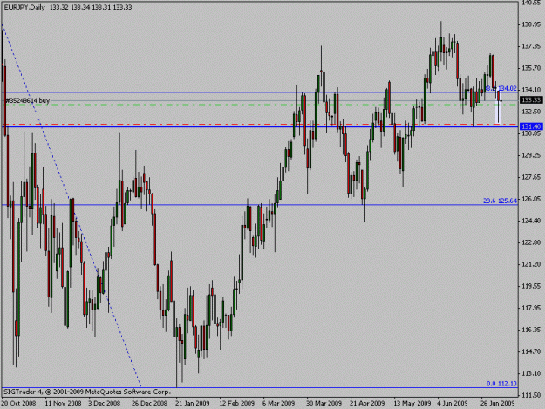The height and width of the screenshot is (409, 545).
Task: Click the 122.80 price scale value
Action: (531, 242)
